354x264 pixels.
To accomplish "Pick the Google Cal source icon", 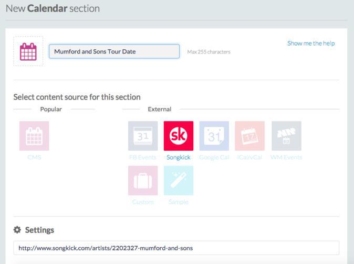I will (x=214, y=136).
